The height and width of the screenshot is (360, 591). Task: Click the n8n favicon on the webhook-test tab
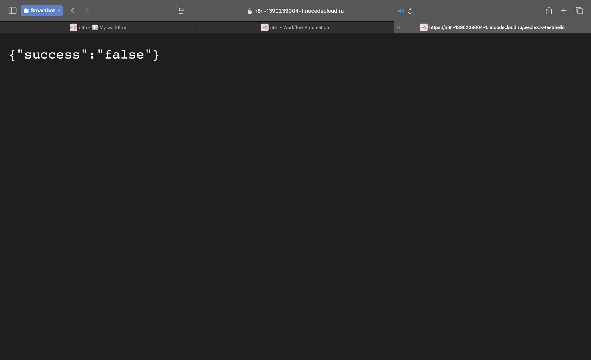424,27
